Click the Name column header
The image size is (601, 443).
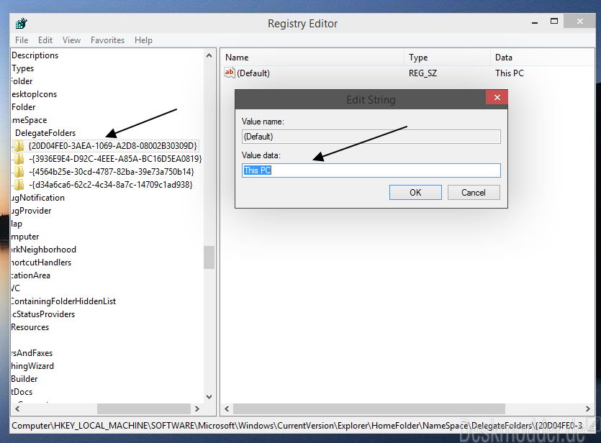312,58
